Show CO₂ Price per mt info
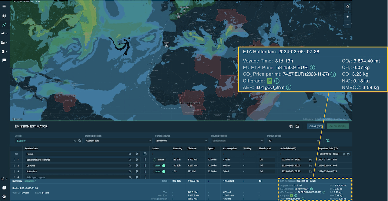Screen dimensions: 388x201 pyautogui.click(x=324, y=192)
